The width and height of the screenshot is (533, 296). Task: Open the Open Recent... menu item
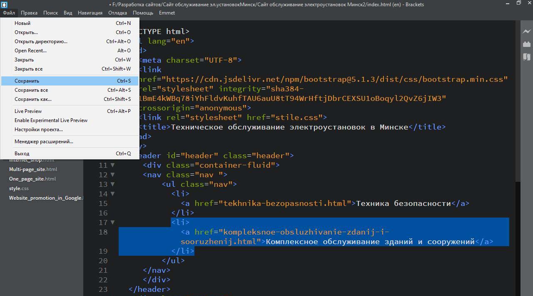coord(30,51)
